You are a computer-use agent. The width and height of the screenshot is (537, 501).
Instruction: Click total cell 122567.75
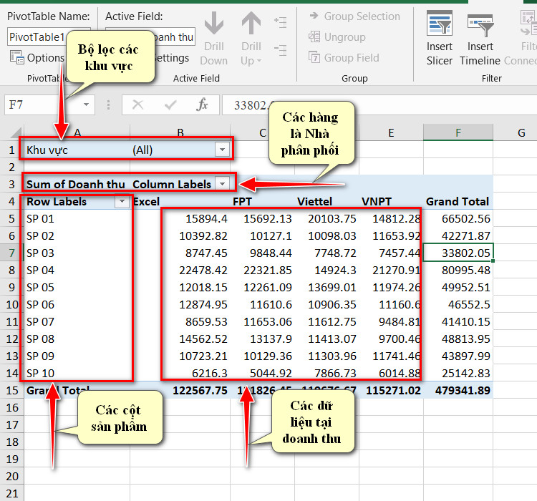(x=180, y=390)
